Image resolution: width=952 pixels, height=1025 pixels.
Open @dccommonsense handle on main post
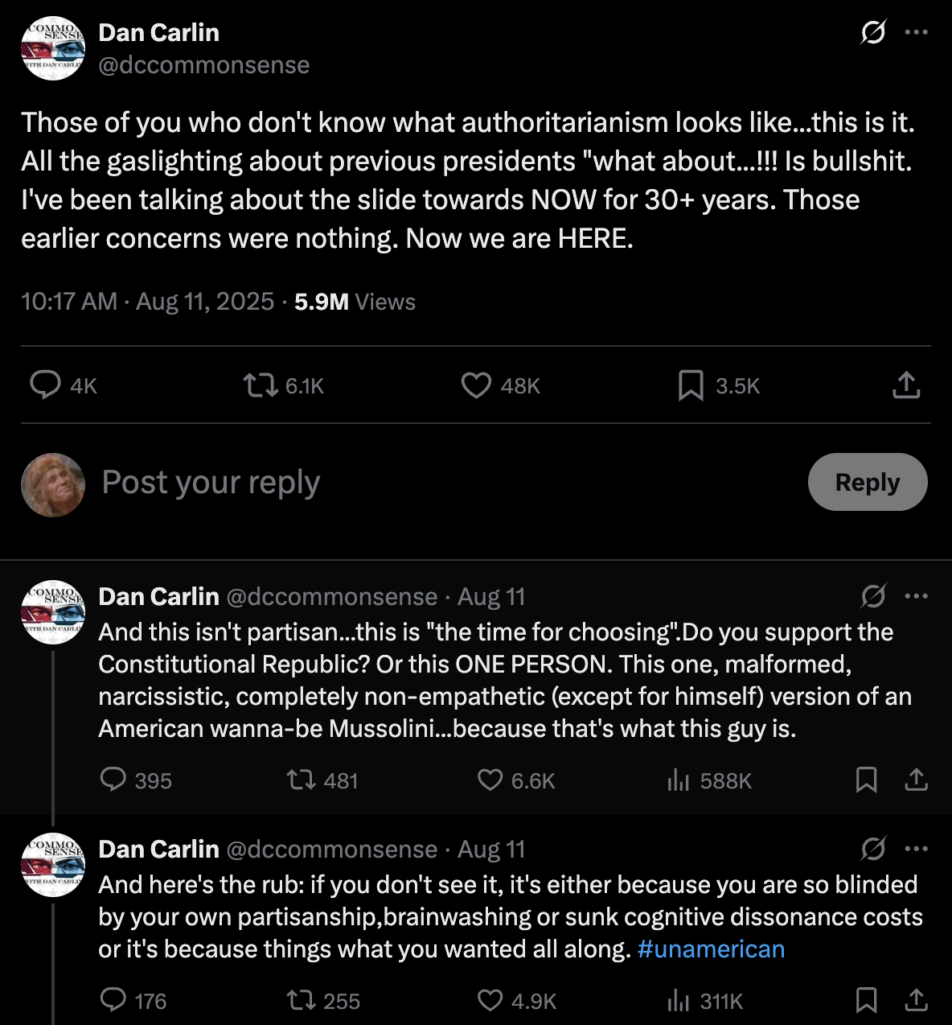point(203,65)
